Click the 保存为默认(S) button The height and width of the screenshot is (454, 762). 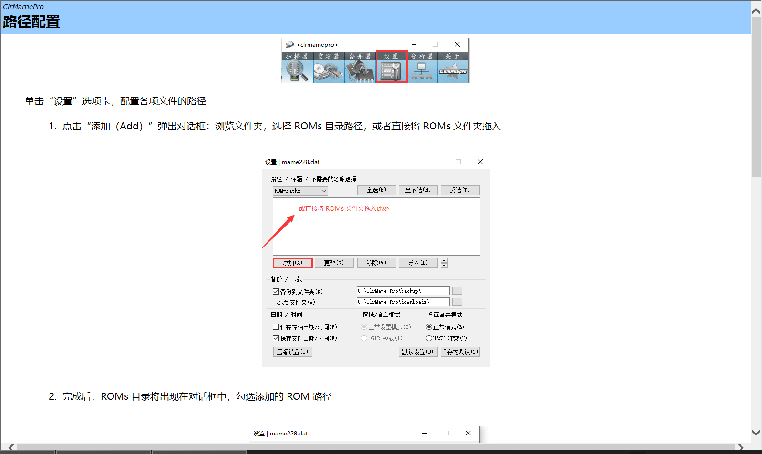coord(460,352)
